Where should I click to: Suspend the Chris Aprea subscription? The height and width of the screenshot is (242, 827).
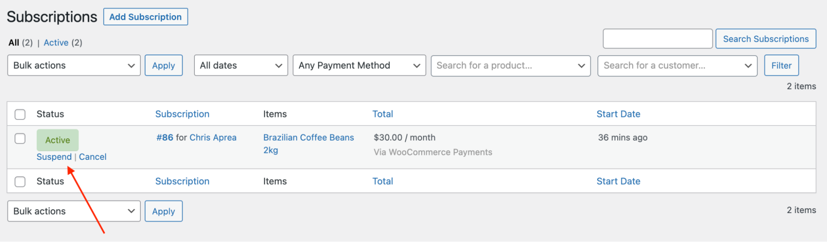54,157
